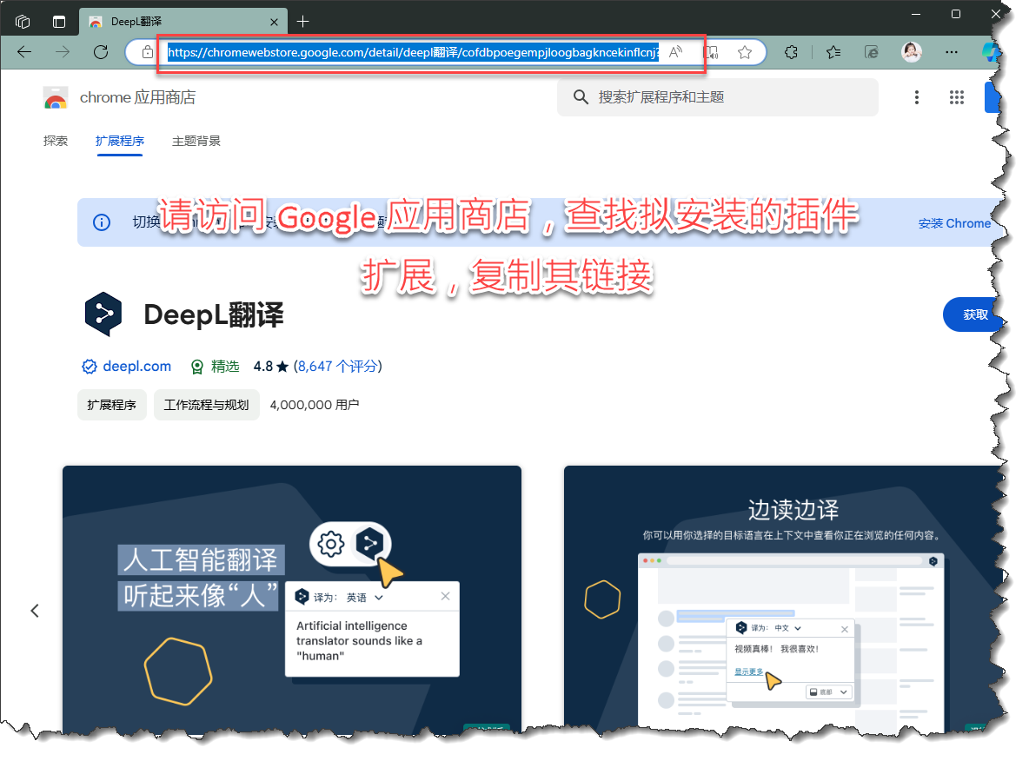This screenshot has width=1029, height=761.
Task: Click the 精选 featured badge
Action: coord(215,366)
